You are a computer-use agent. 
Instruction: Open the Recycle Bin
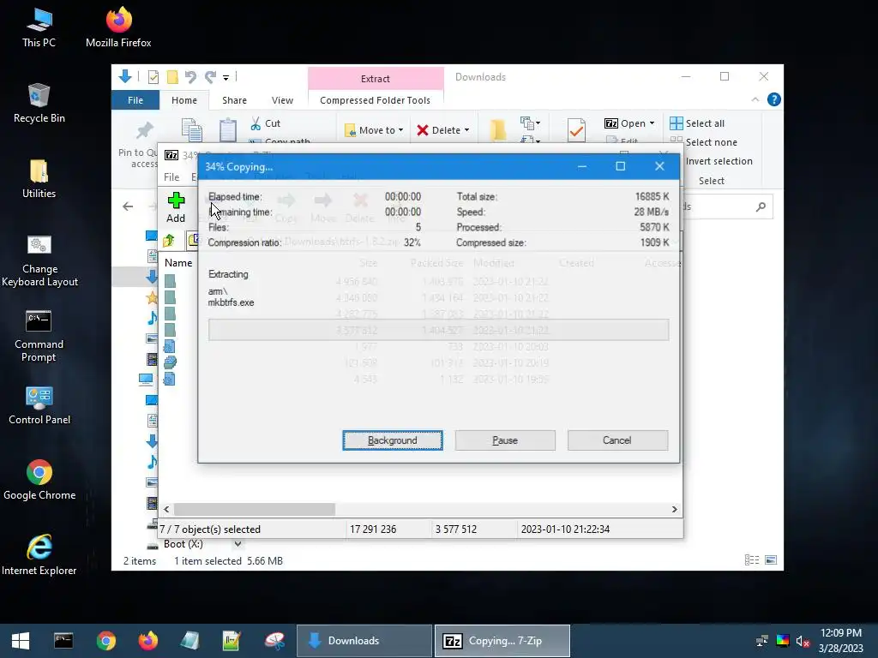(x=39, y=104)
